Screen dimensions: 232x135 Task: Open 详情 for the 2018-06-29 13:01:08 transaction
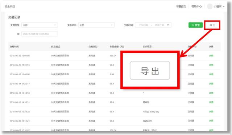(211, 56)
